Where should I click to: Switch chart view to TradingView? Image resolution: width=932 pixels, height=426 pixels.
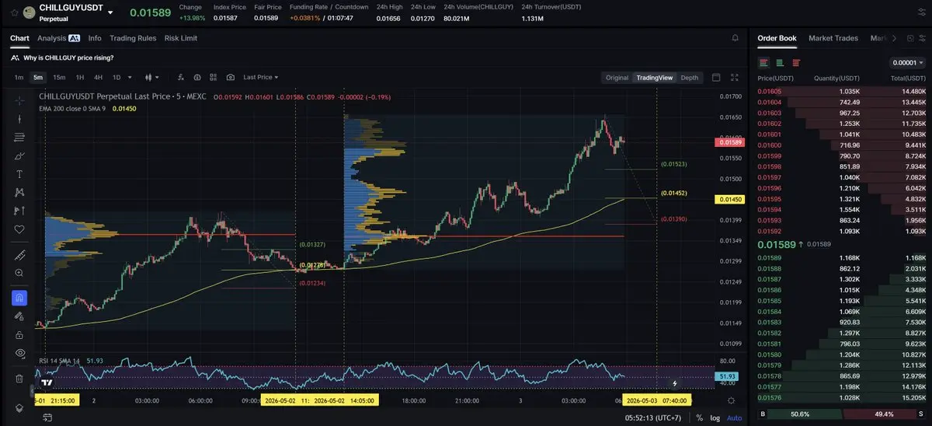pos(655,78)
